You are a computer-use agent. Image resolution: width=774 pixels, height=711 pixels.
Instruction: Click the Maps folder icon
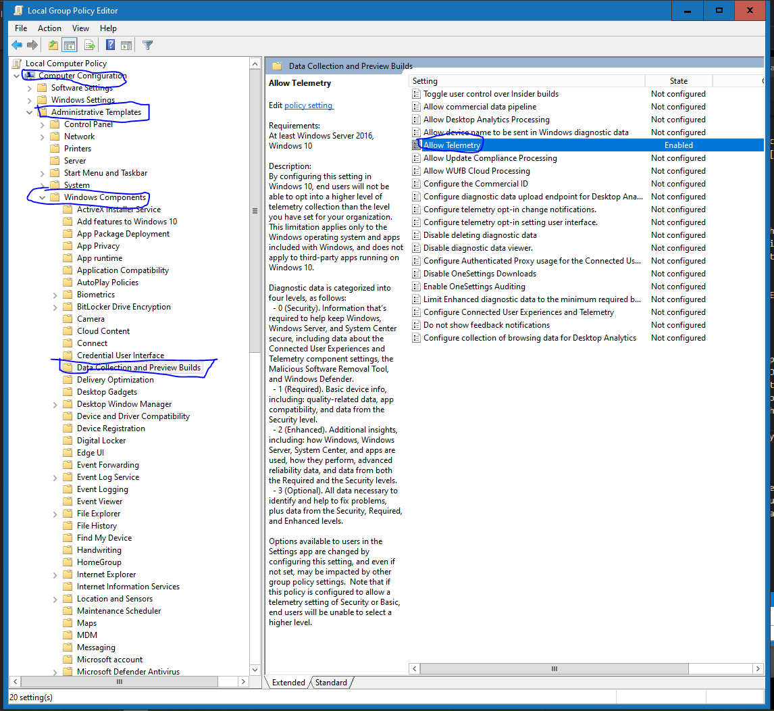[68, 623]
